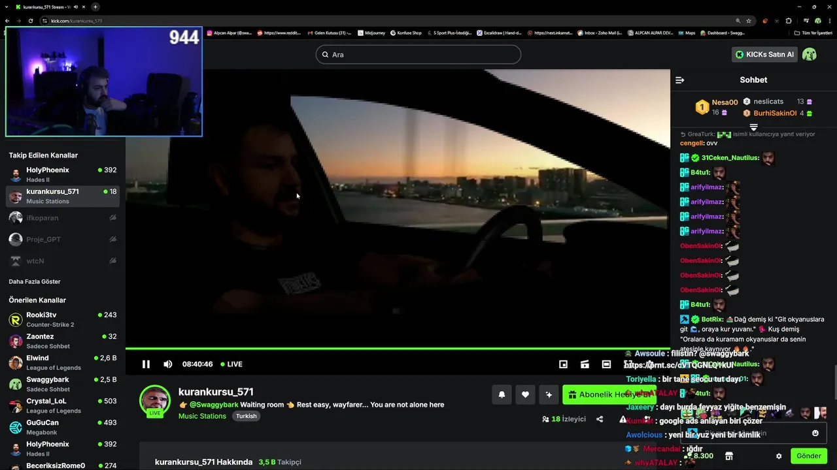Open recommended channel BeceriksizRome0
This screenshot has width=837, height=470.
pyautogui.click(x=63, y=465)
